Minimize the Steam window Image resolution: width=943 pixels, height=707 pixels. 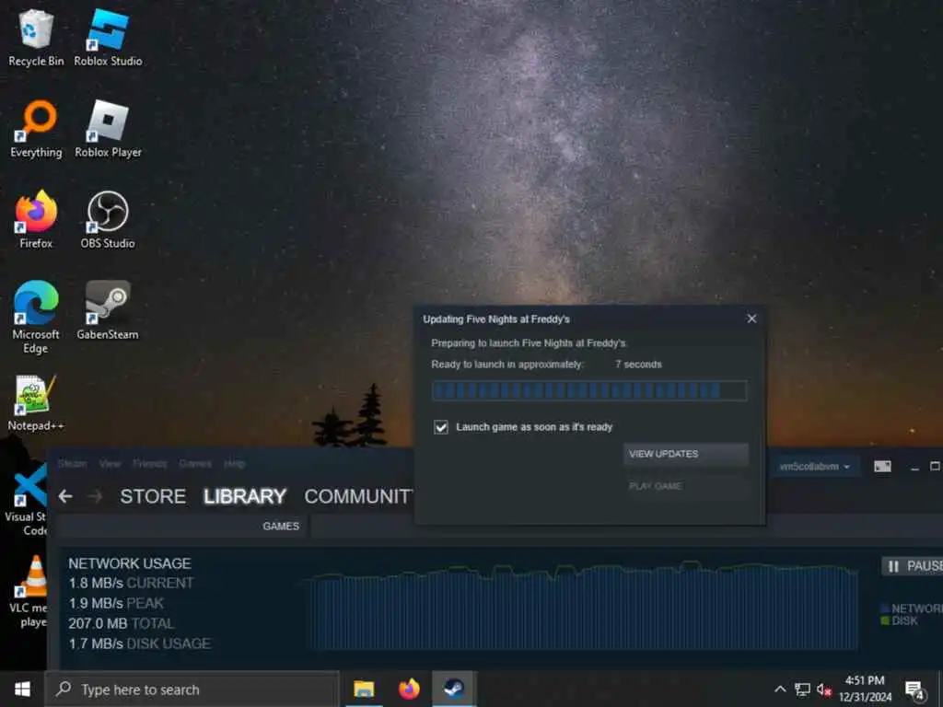click(x=914, y=467)
